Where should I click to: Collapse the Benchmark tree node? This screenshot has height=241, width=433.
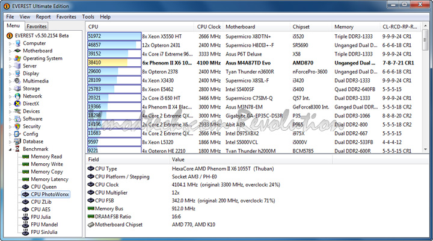tap(10, 149)
